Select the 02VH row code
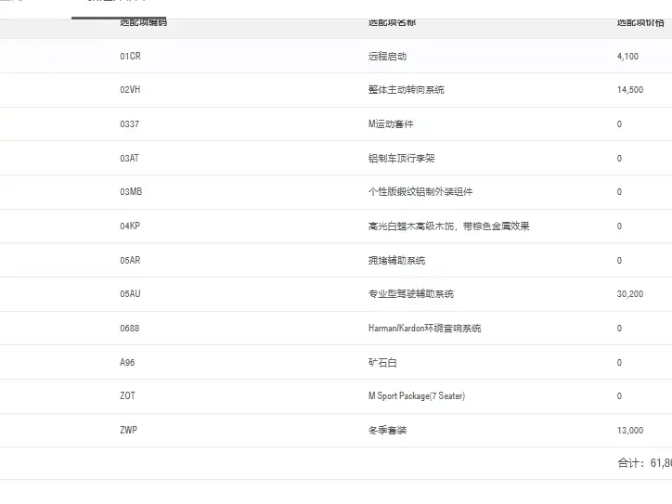This screenshot has width=672, height=504. click(x=130, y=90)
